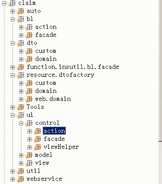
Task: Select the custom package under dto
Action: click(46, 51)
